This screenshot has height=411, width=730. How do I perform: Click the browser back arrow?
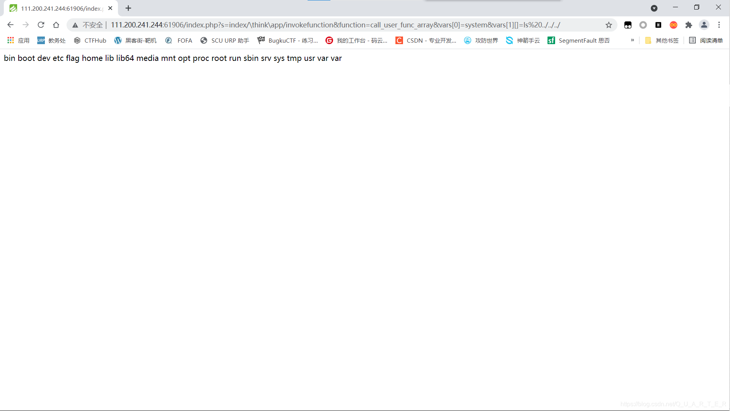coord(10,25)
